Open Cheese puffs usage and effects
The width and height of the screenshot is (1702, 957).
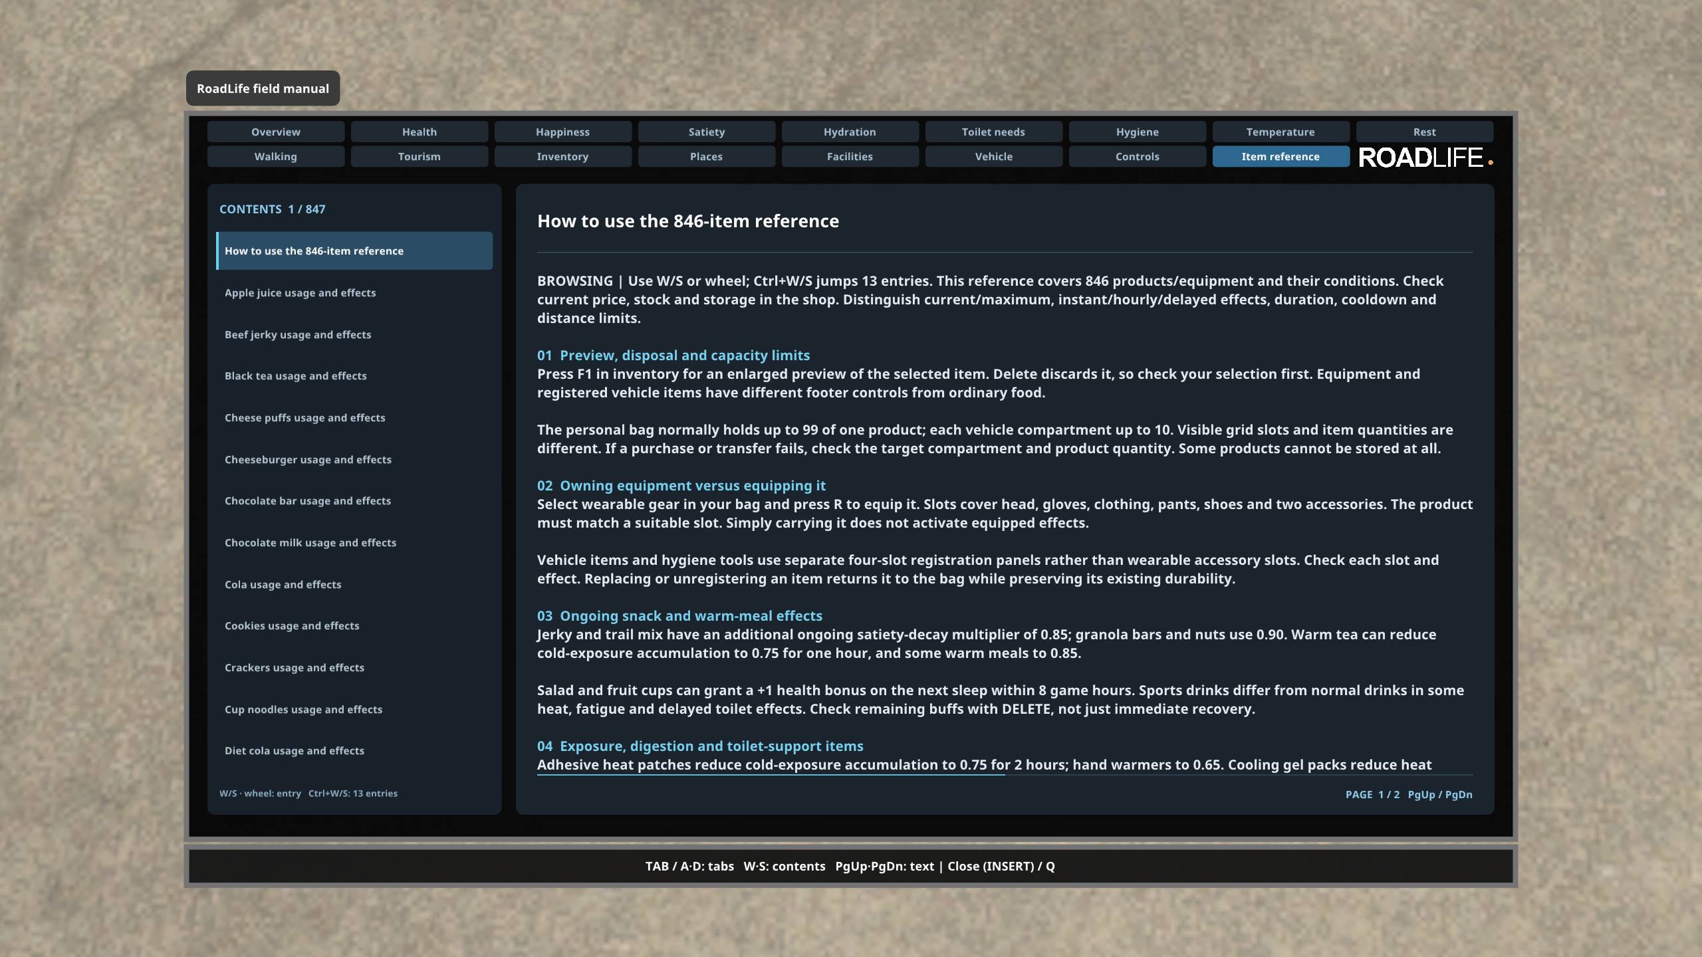click(354, 417)
